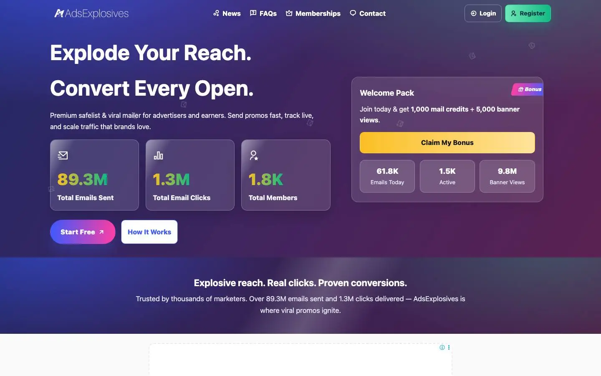The image size is (601, 376).
Task: Click the 'Trusted by thousands of marketers' paragraph
Action: click(x=300, y=305)
